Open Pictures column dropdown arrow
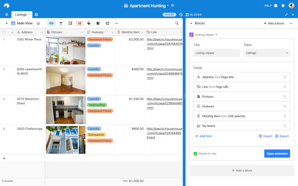 tap(82, 32)
